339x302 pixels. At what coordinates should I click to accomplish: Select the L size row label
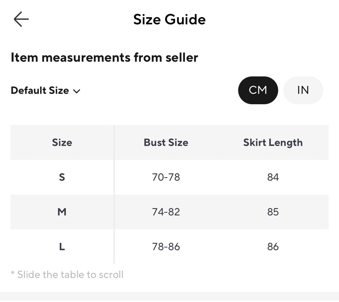[x=62, y=246]
